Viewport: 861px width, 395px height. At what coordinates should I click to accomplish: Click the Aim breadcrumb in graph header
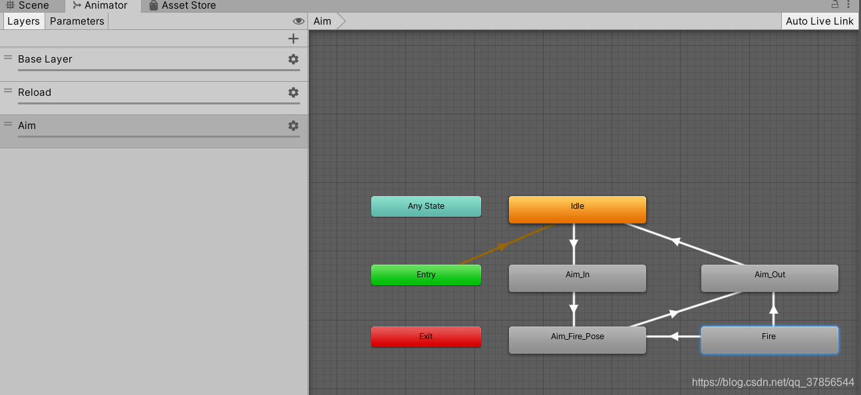click(x=323, y=21)
